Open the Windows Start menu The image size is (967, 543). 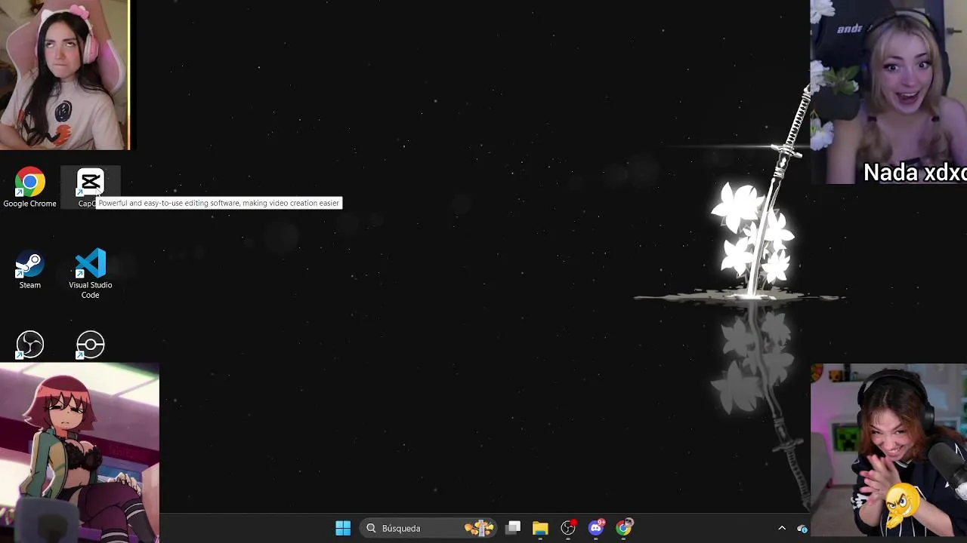[x=342, y=528]
